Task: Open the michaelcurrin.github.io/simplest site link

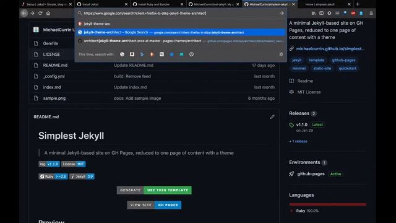Action: click(330, 49)
